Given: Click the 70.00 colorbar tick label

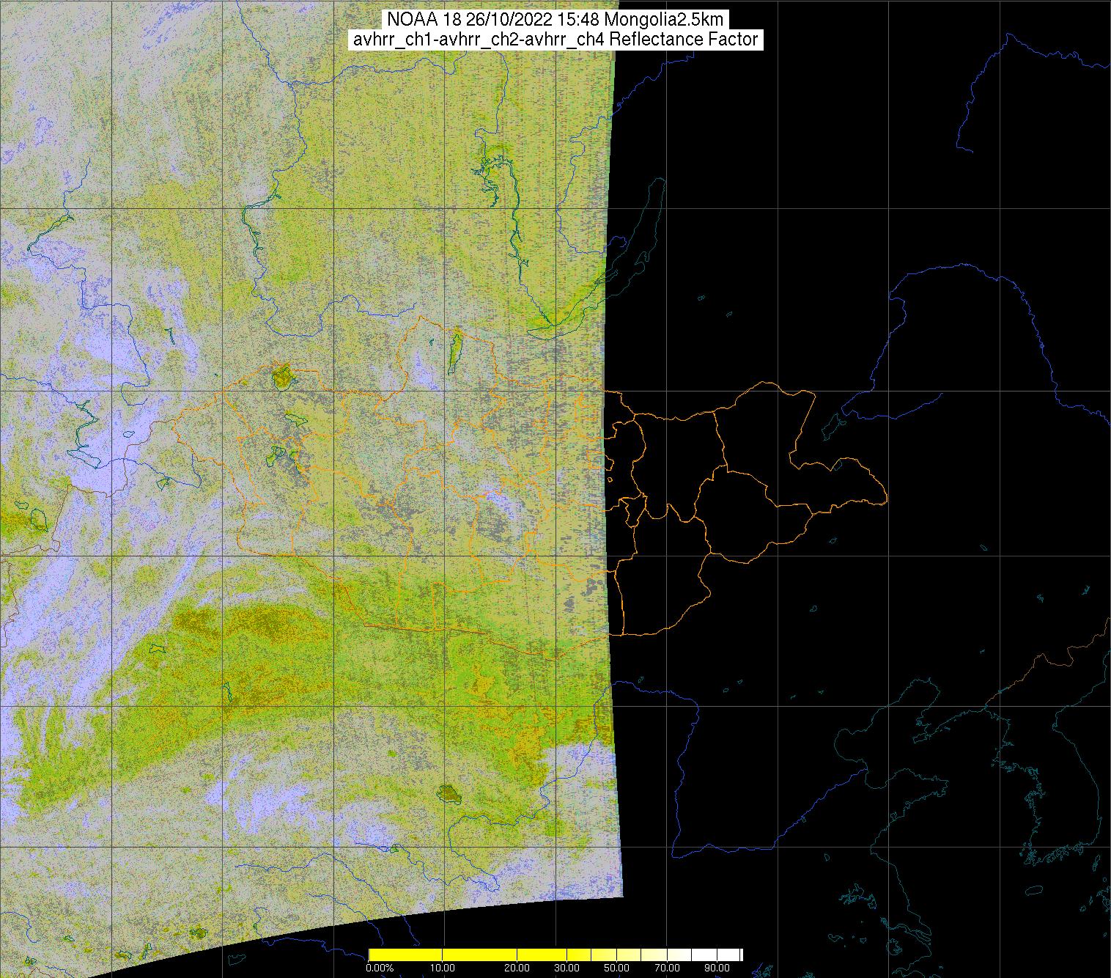Looking at the screenshot, I should pyautogui.click(x=666, y=968).
